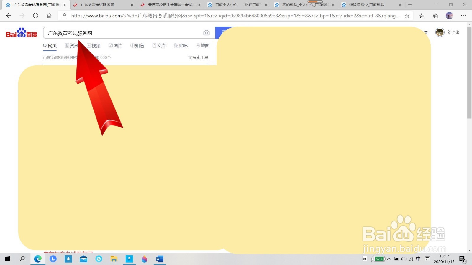Click the browser address bar URL
This screenshot has width=472, height=265.
[235, 16]
